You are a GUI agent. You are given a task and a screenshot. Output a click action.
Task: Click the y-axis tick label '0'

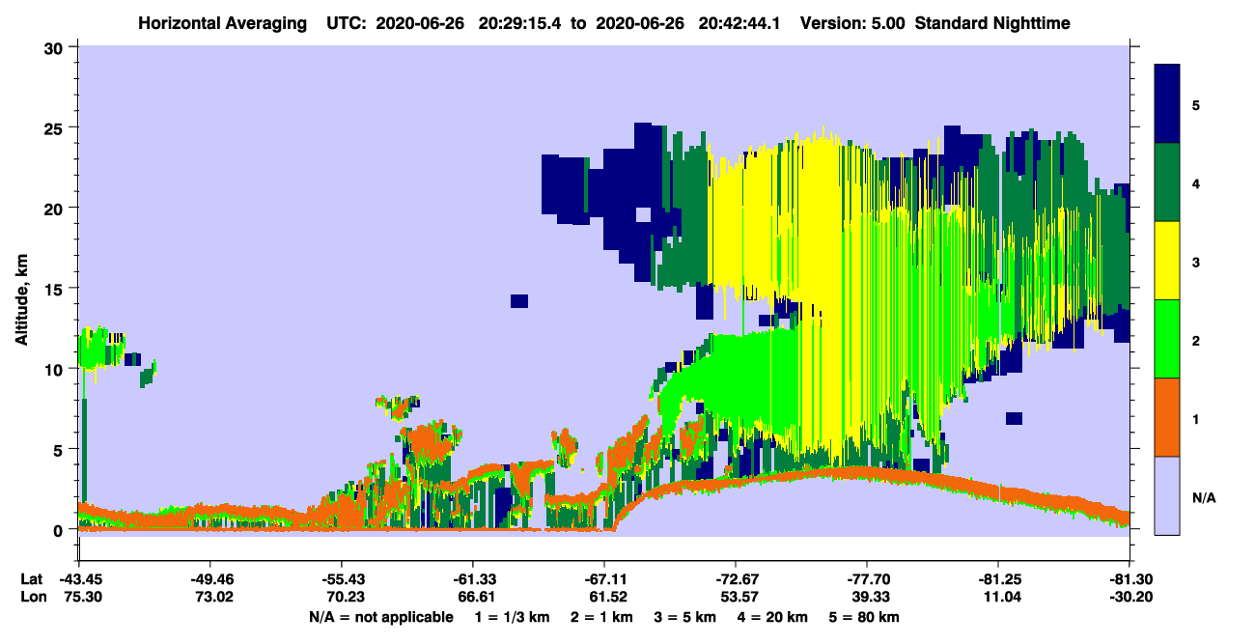point(59,530)
